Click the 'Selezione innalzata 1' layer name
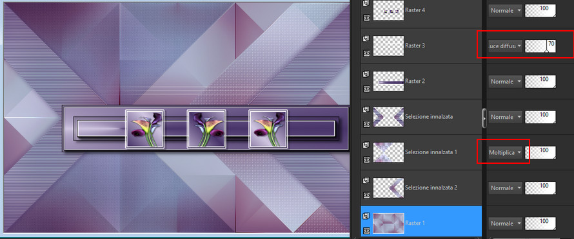This screenshot has width=574, height=239. pos(431,152)
